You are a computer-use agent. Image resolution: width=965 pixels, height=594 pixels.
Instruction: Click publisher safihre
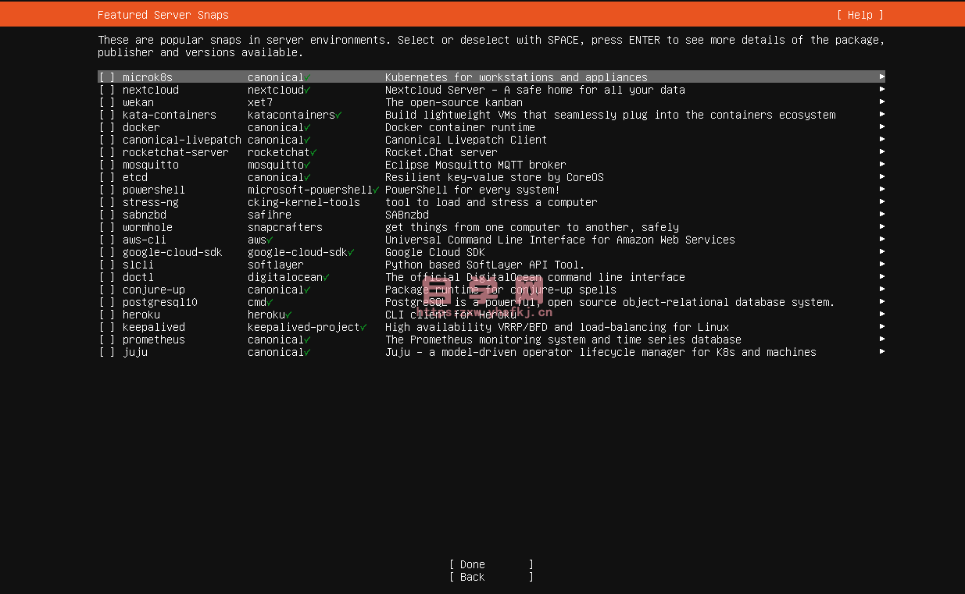click(x=270, y=215)
